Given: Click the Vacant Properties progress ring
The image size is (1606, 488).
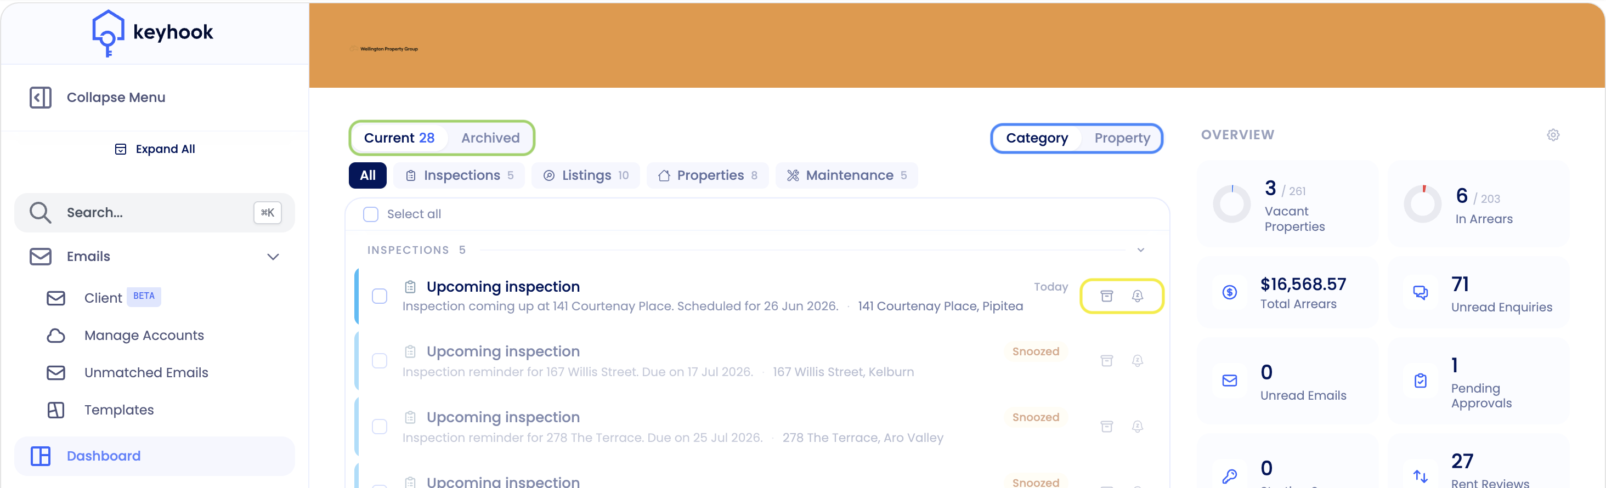Looking at the screenshot, I should [1231, 204].
